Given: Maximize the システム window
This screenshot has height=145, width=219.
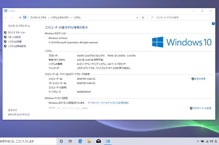Looking at the screenshot, I should pyautogui.click(x=202, y=11).
